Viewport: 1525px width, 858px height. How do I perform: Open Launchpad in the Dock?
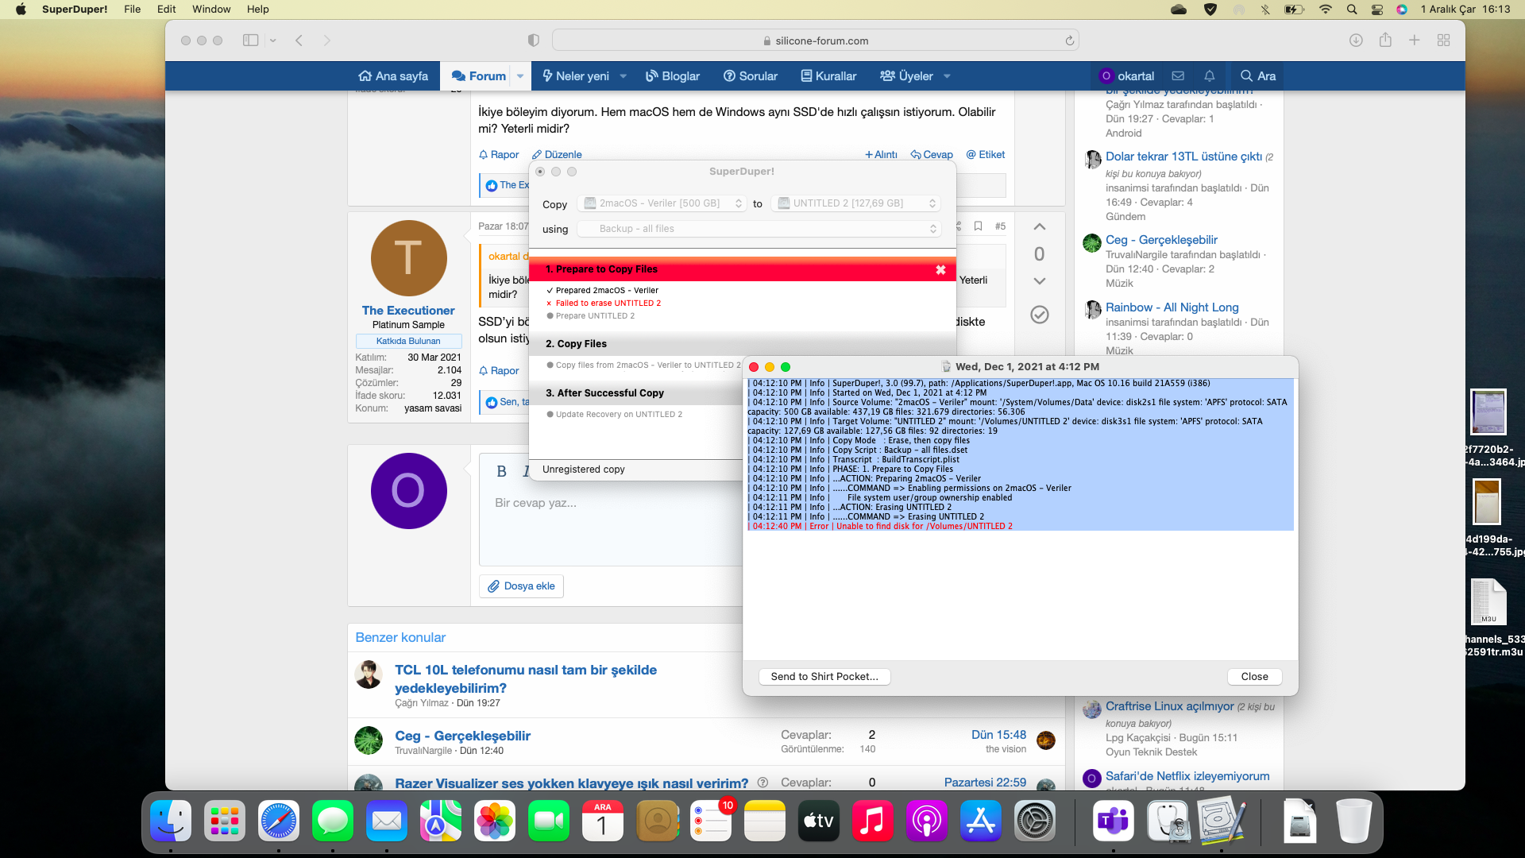(x=225, y=821)
